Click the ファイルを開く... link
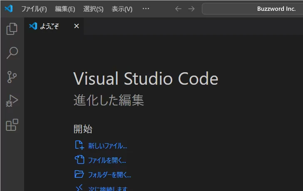The height and width of the screenshot is (191, 303). [107, 160]
